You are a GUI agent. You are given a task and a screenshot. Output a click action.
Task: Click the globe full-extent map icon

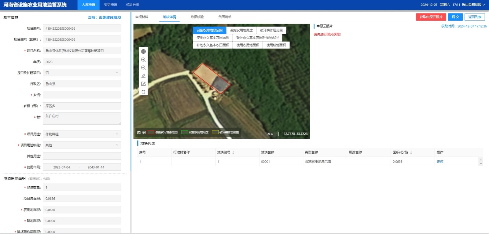[x=143, y=52]
